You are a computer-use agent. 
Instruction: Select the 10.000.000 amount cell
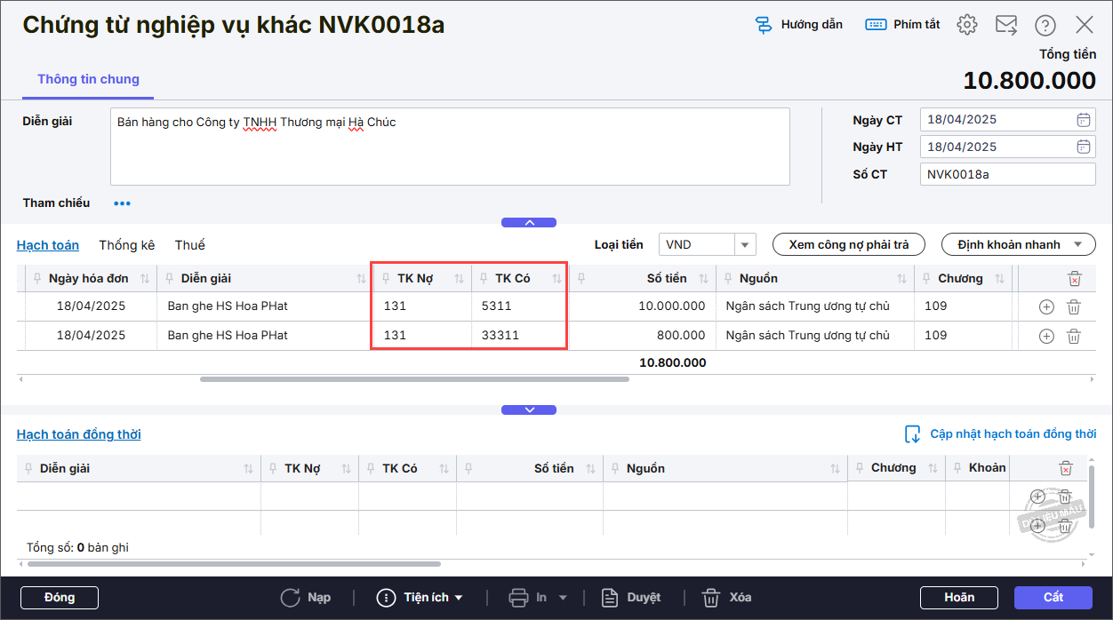tap(642, 306)
